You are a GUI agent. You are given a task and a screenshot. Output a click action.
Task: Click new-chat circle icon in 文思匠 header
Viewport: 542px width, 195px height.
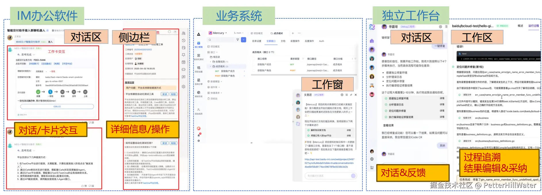342,95
